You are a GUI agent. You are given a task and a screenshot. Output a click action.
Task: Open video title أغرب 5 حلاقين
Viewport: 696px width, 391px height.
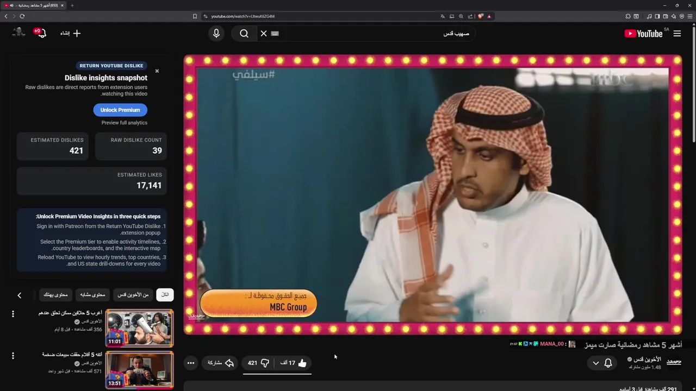[70, 313]
